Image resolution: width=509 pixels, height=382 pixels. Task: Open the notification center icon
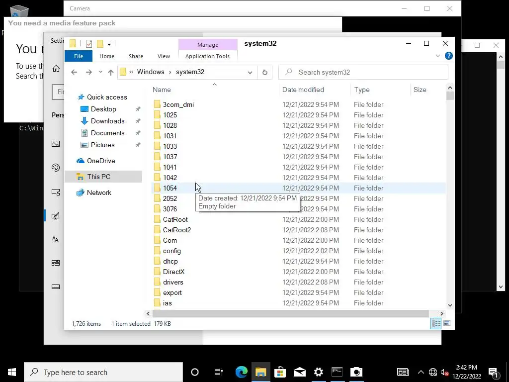pyautogui.click(x=493, y=372)
